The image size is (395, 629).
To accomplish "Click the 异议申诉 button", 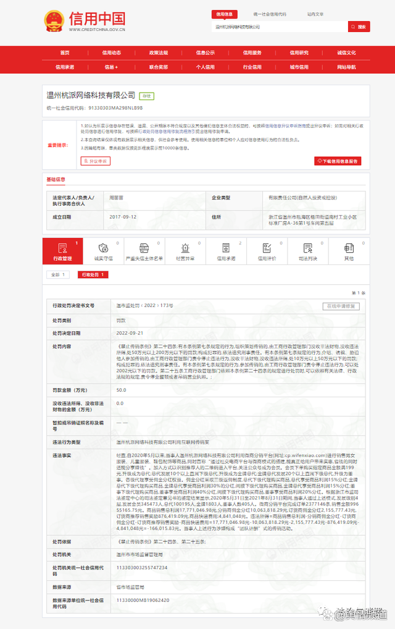I will point(96,161).
